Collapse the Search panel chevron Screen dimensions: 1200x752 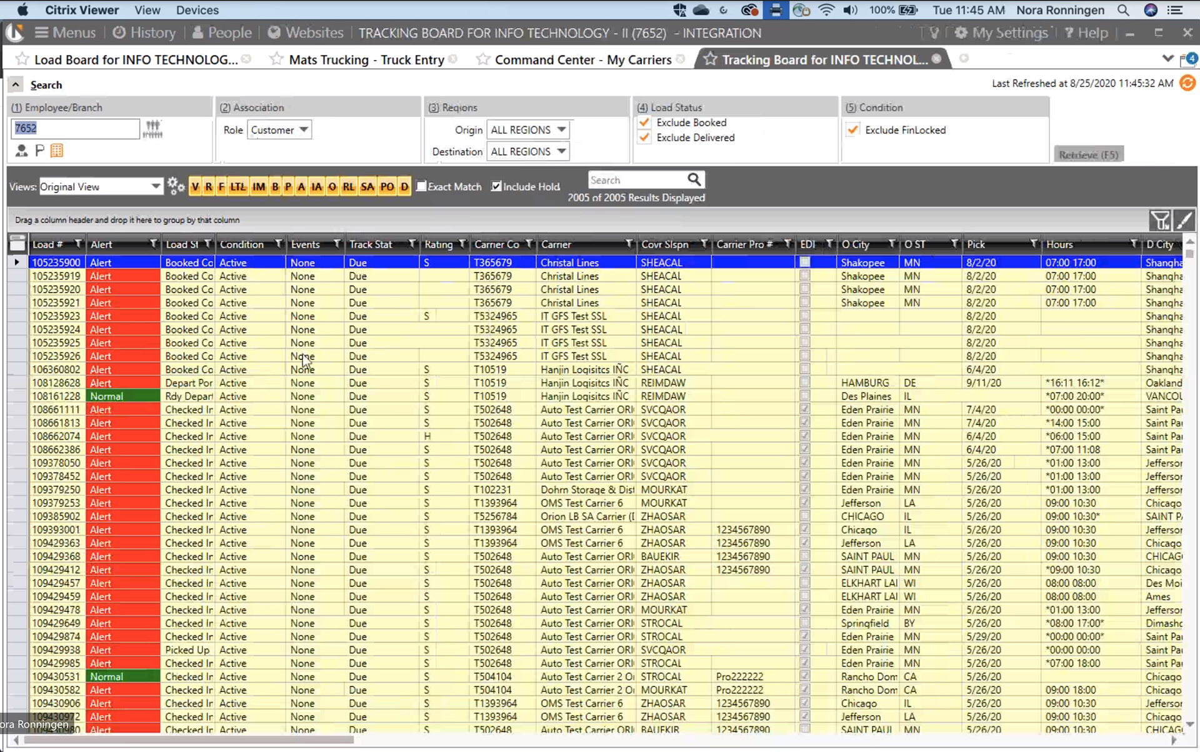(x=16, y=84)
